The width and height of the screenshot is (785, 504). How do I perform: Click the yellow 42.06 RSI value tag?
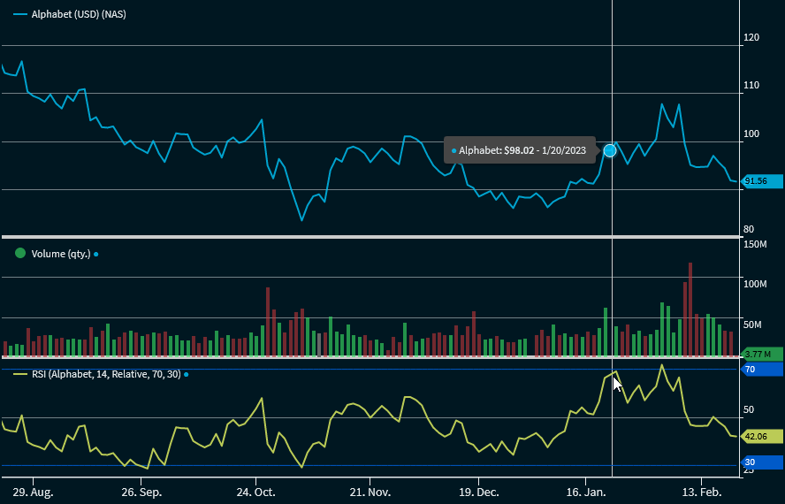tap(762, 436)
